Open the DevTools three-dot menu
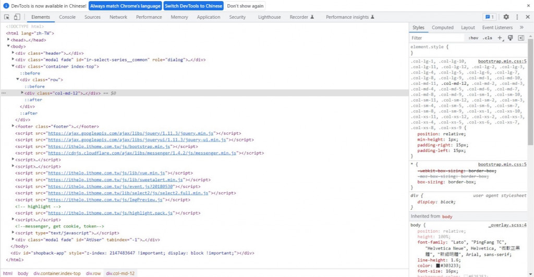Screen dimensions: 534x277 pyautogui.click(x=517, y=17)
